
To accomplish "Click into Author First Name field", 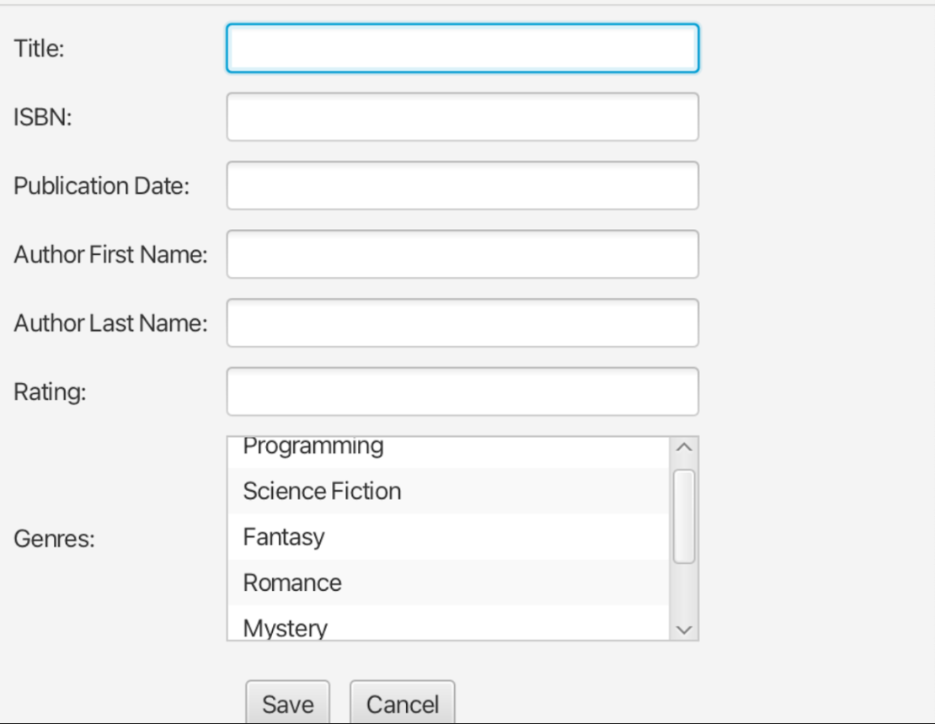I will pos(462,254).
